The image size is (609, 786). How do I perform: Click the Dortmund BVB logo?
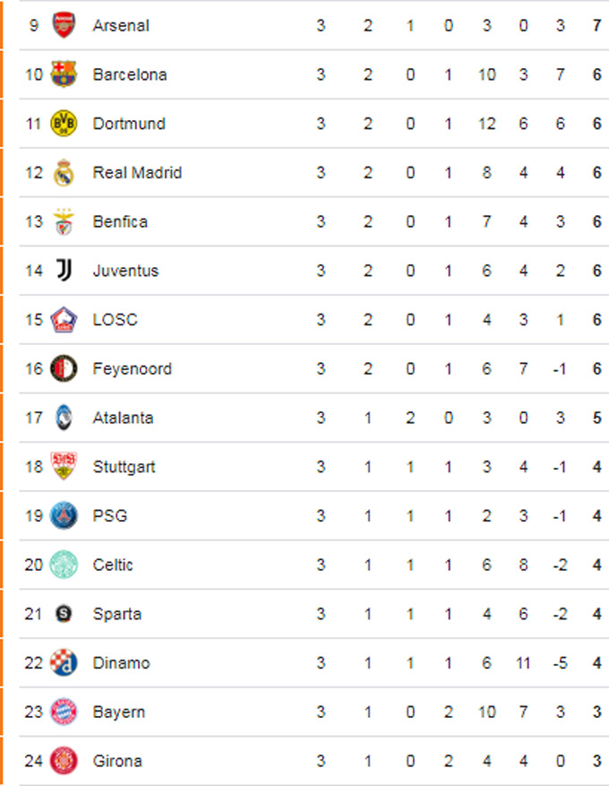(x=64, y=124)
